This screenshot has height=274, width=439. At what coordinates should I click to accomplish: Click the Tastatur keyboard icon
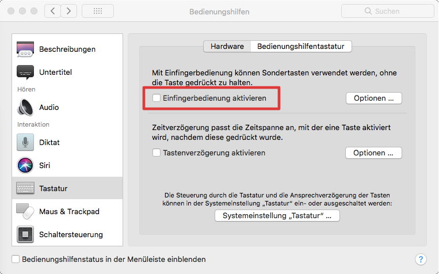[x=25, y=188]
